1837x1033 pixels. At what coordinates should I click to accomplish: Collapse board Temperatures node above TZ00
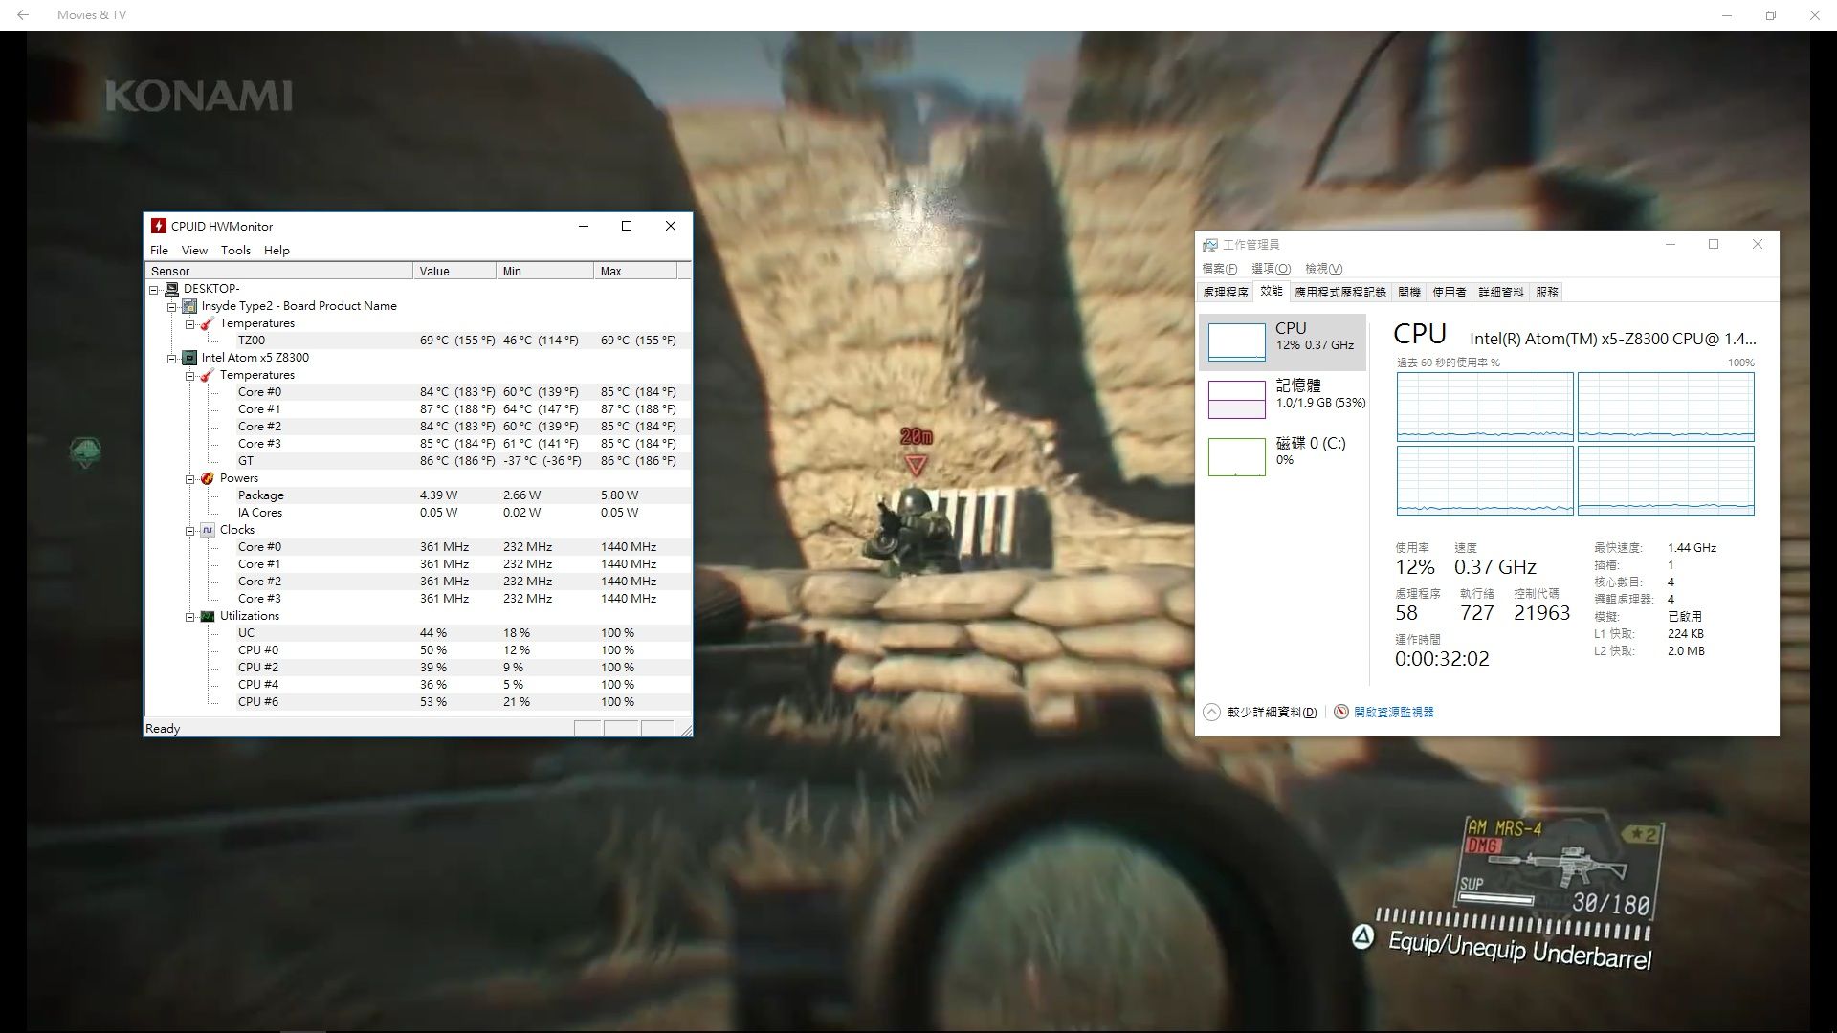[x=190, y=323]
